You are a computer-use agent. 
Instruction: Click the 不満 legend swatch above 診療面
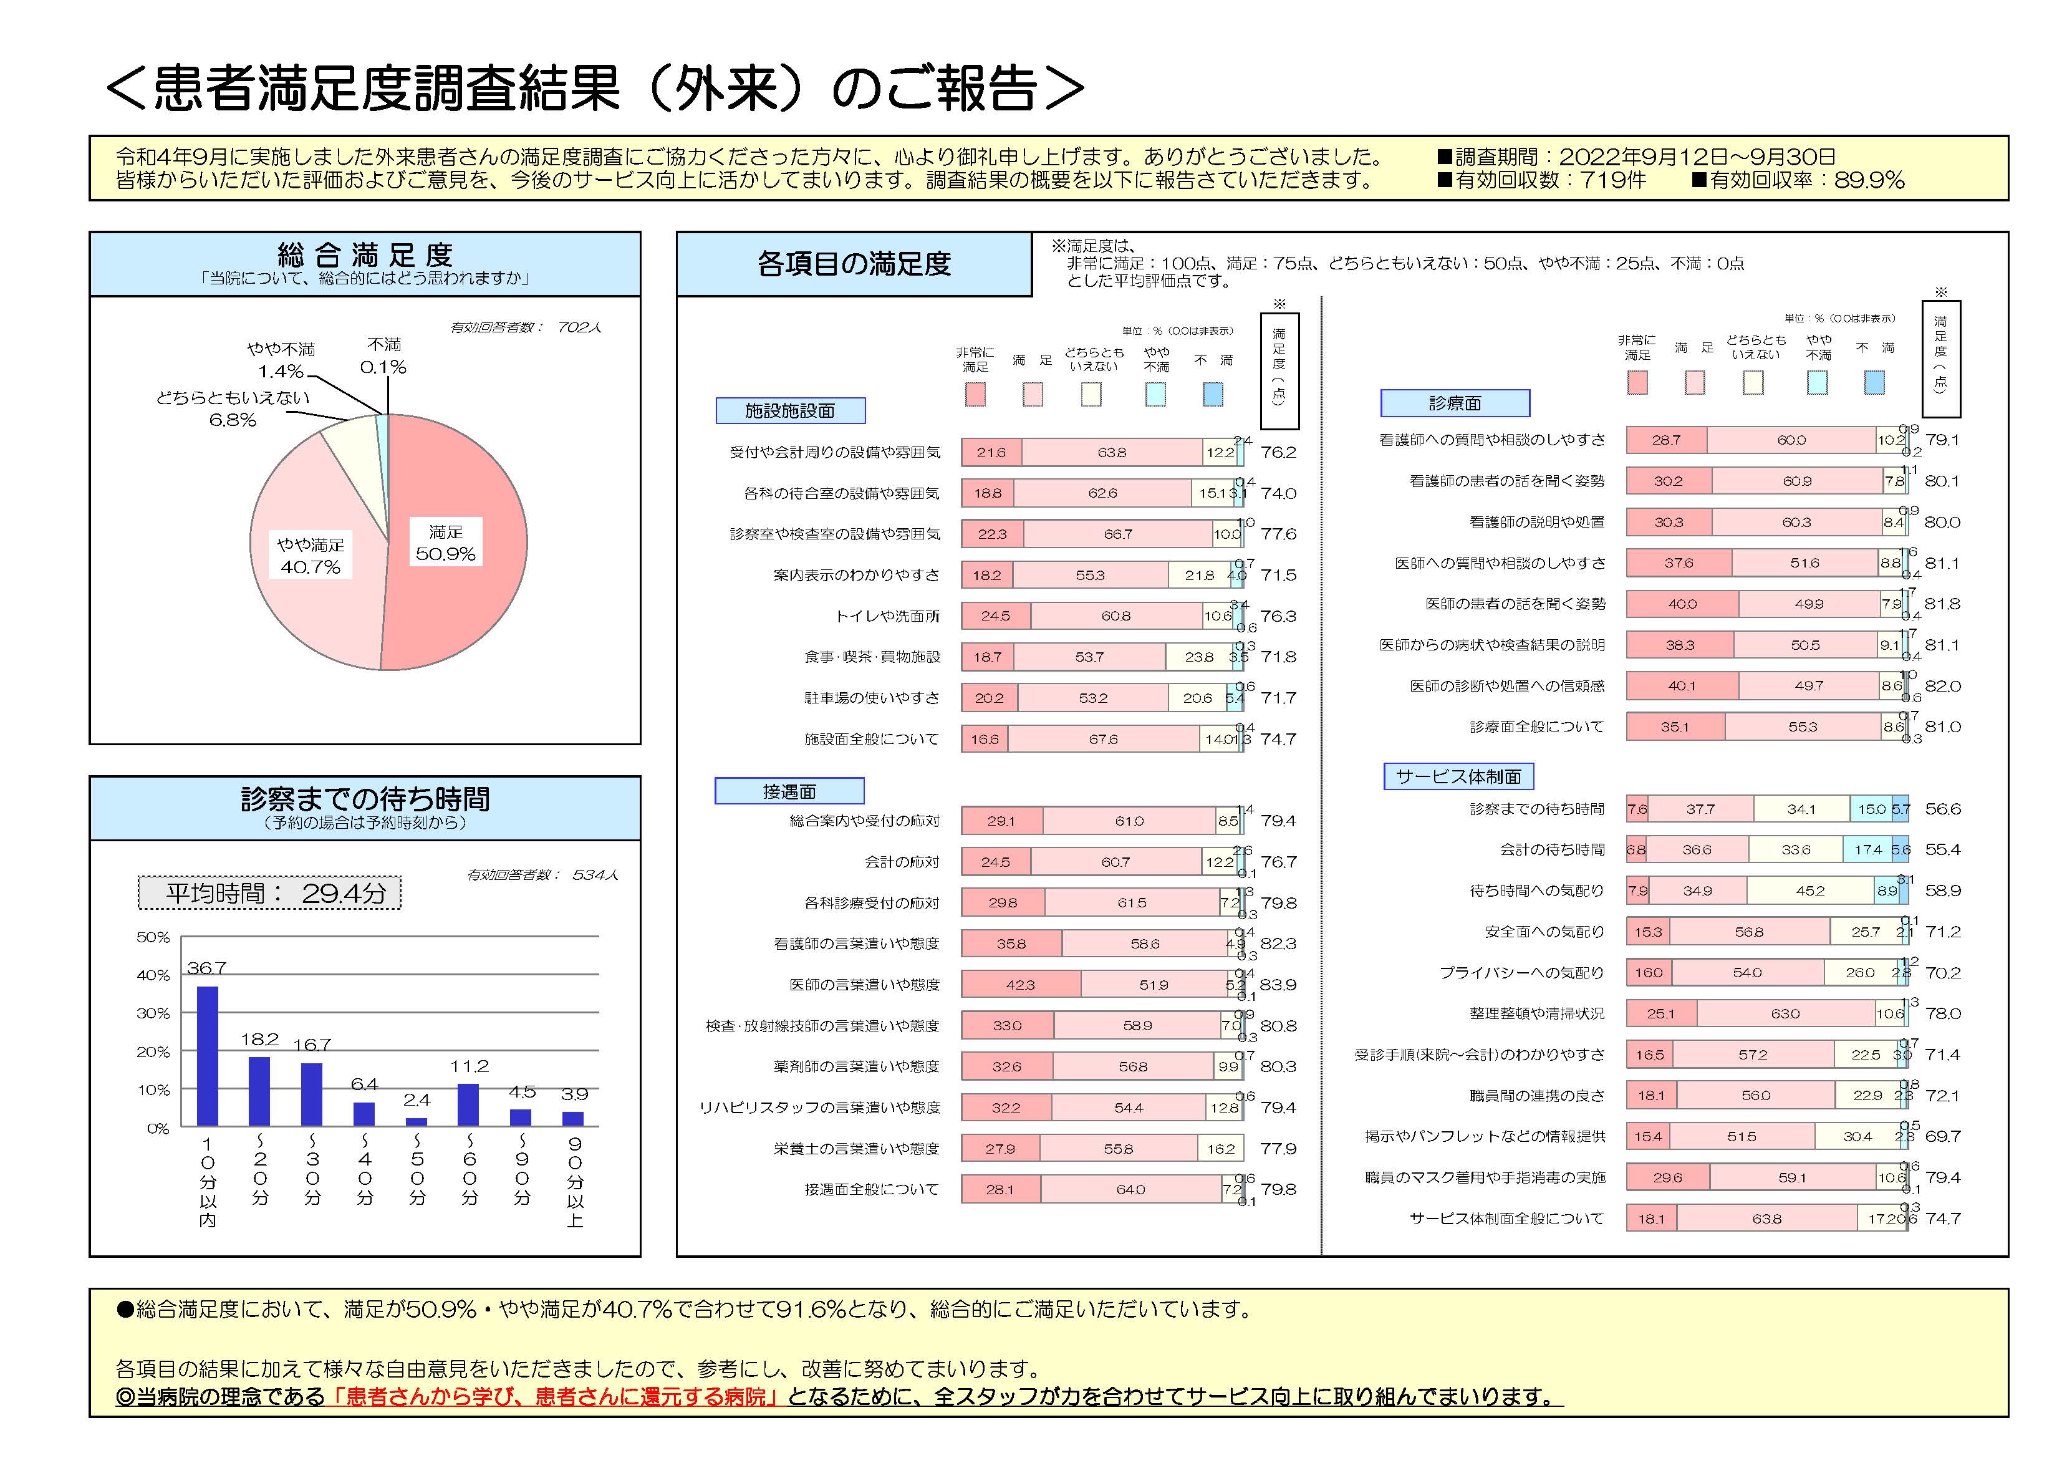pos(1874,382)
